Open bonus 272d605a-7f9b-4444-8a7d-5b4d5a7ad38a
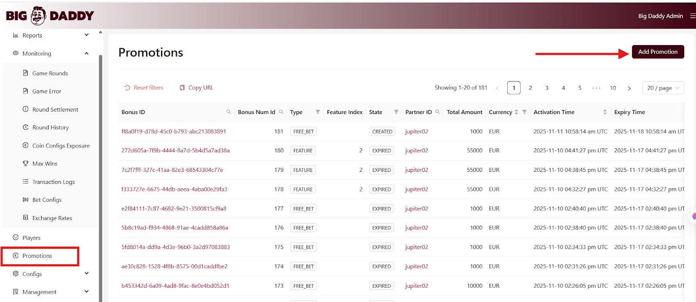This screenshot has width=696, height=302. (x=175, y=151)
